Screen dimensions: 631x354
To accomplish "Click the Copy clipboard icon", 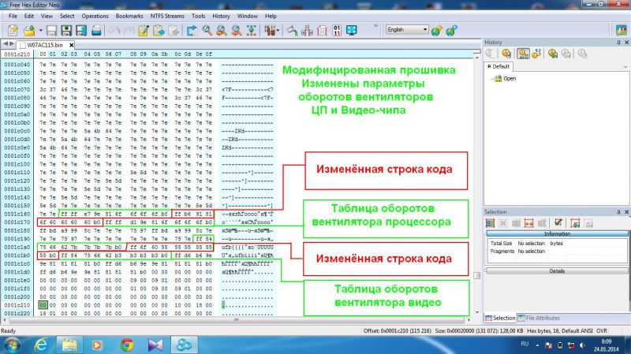I will coord(159,30).
